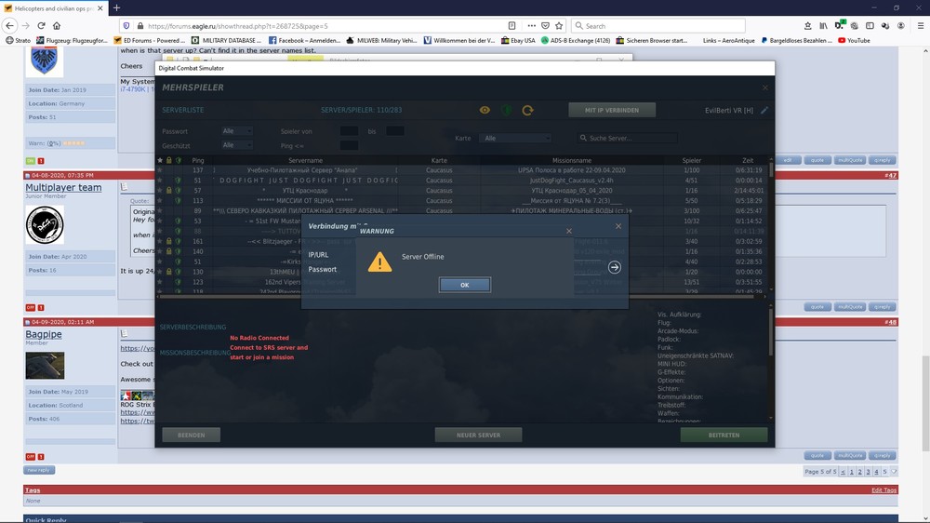Open page actions three-dot menu
Image resolution: width=930 pixels, height=523 pixels.
click(531, 26)
